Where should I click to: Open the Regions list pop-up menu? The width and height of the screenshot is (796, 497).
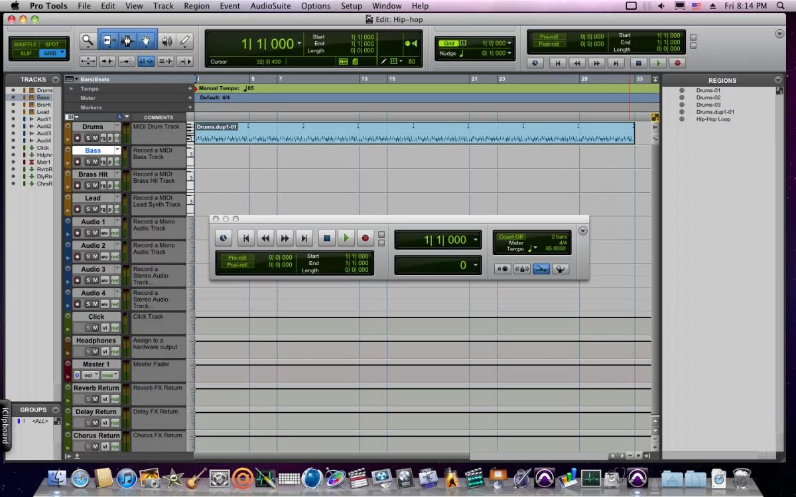[778, 80]
